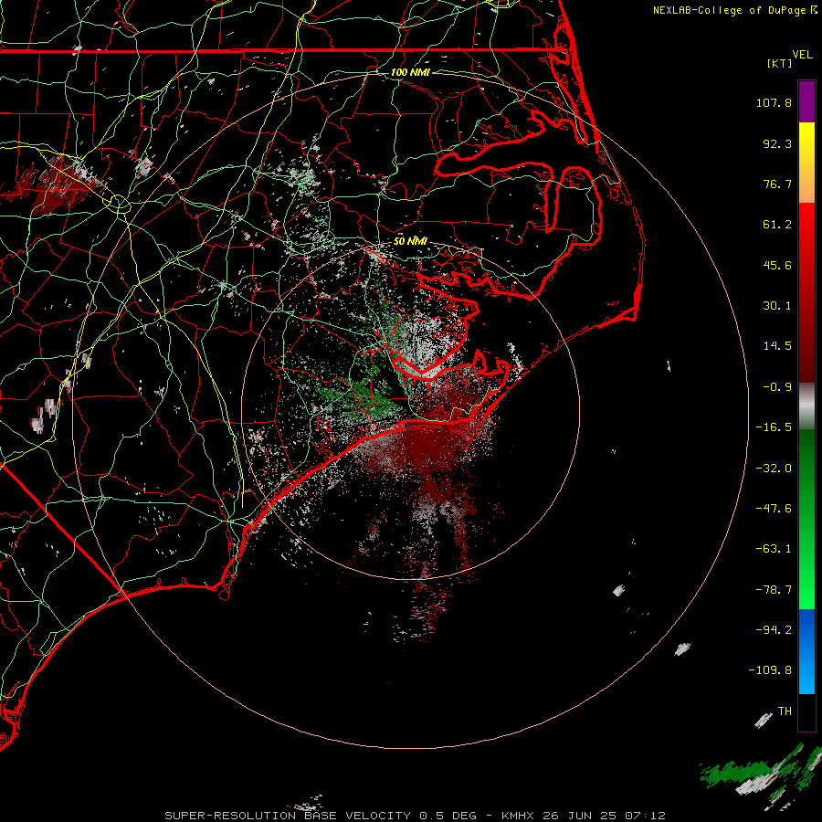This screenshot has width=822, height=822.
Task: Click the -47.6 scale value
Action: coord(774,509)
